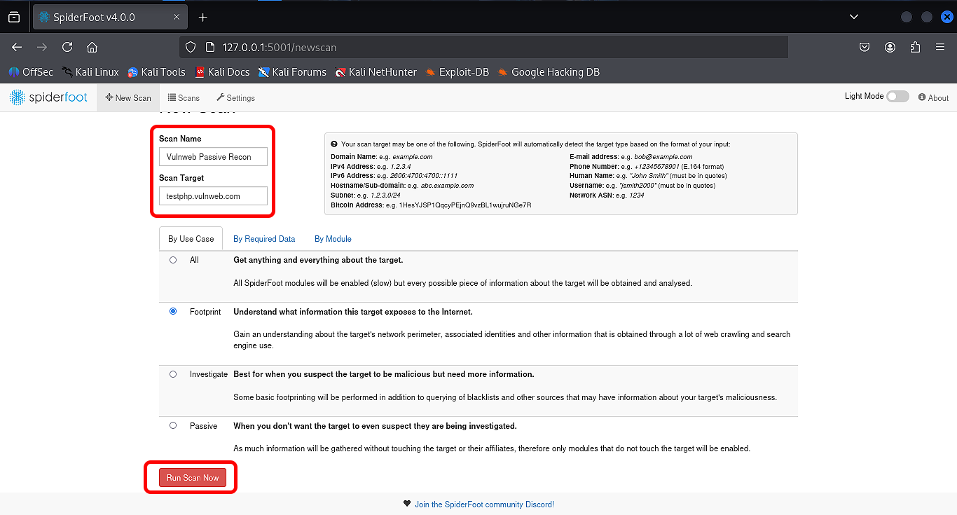
Task: Open the browser extensions puzzle icon
Action: coord(915,47)
